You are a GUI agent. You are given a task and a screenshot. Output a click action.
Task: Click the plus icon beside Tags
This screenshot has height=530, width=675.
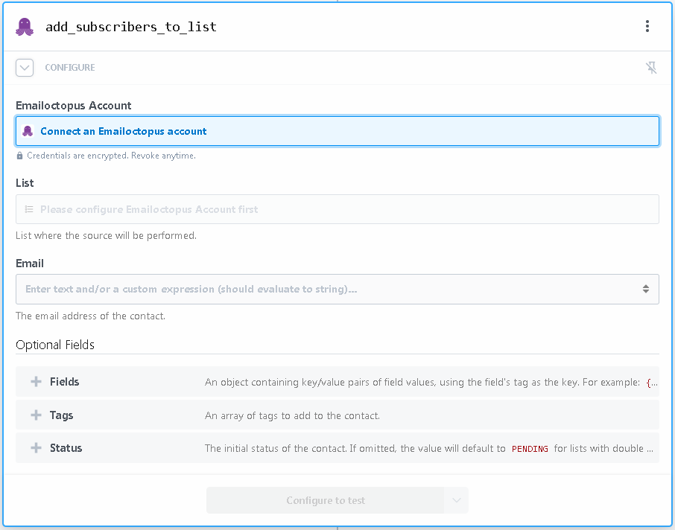(37, 415)
